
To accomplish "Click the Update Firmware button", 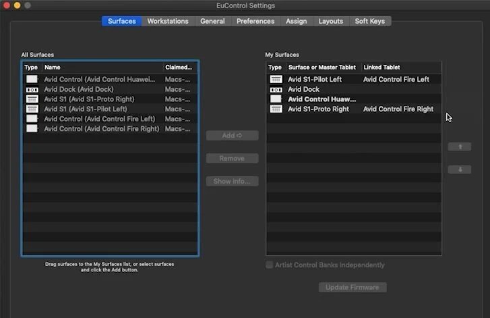I will point(353,288).
